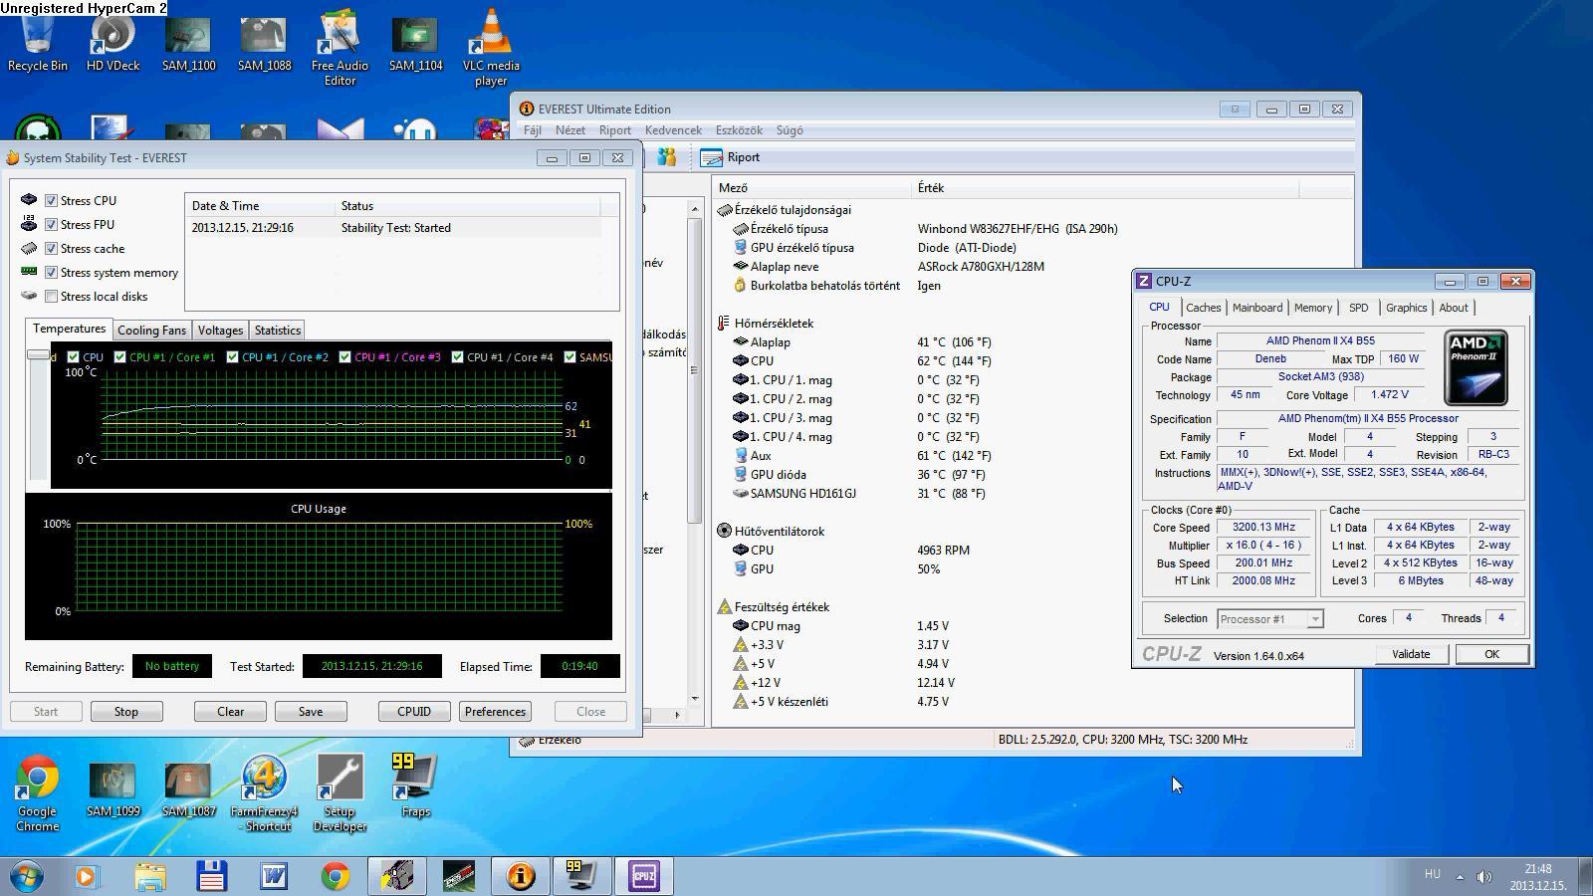Image resolution: width=1593 pixels, height=896 pixels.
Task: Switch to CPU-Z taskbar button
Action: coord(643,876)
